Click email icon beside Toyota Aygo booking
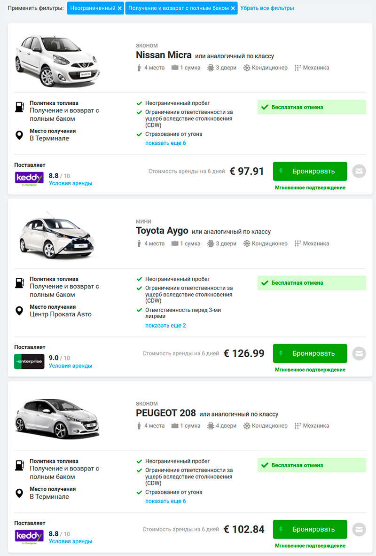 (359, 353)
